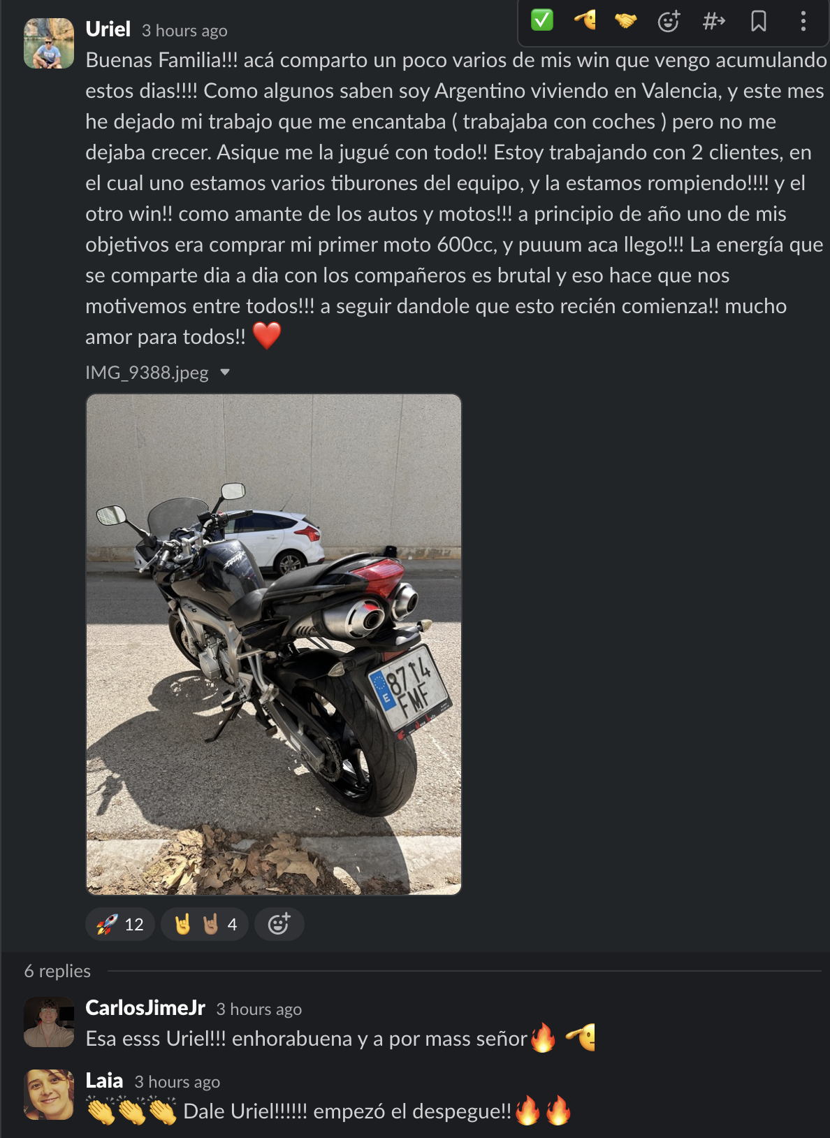Open the motorcycle photo preview

(273, 644)
